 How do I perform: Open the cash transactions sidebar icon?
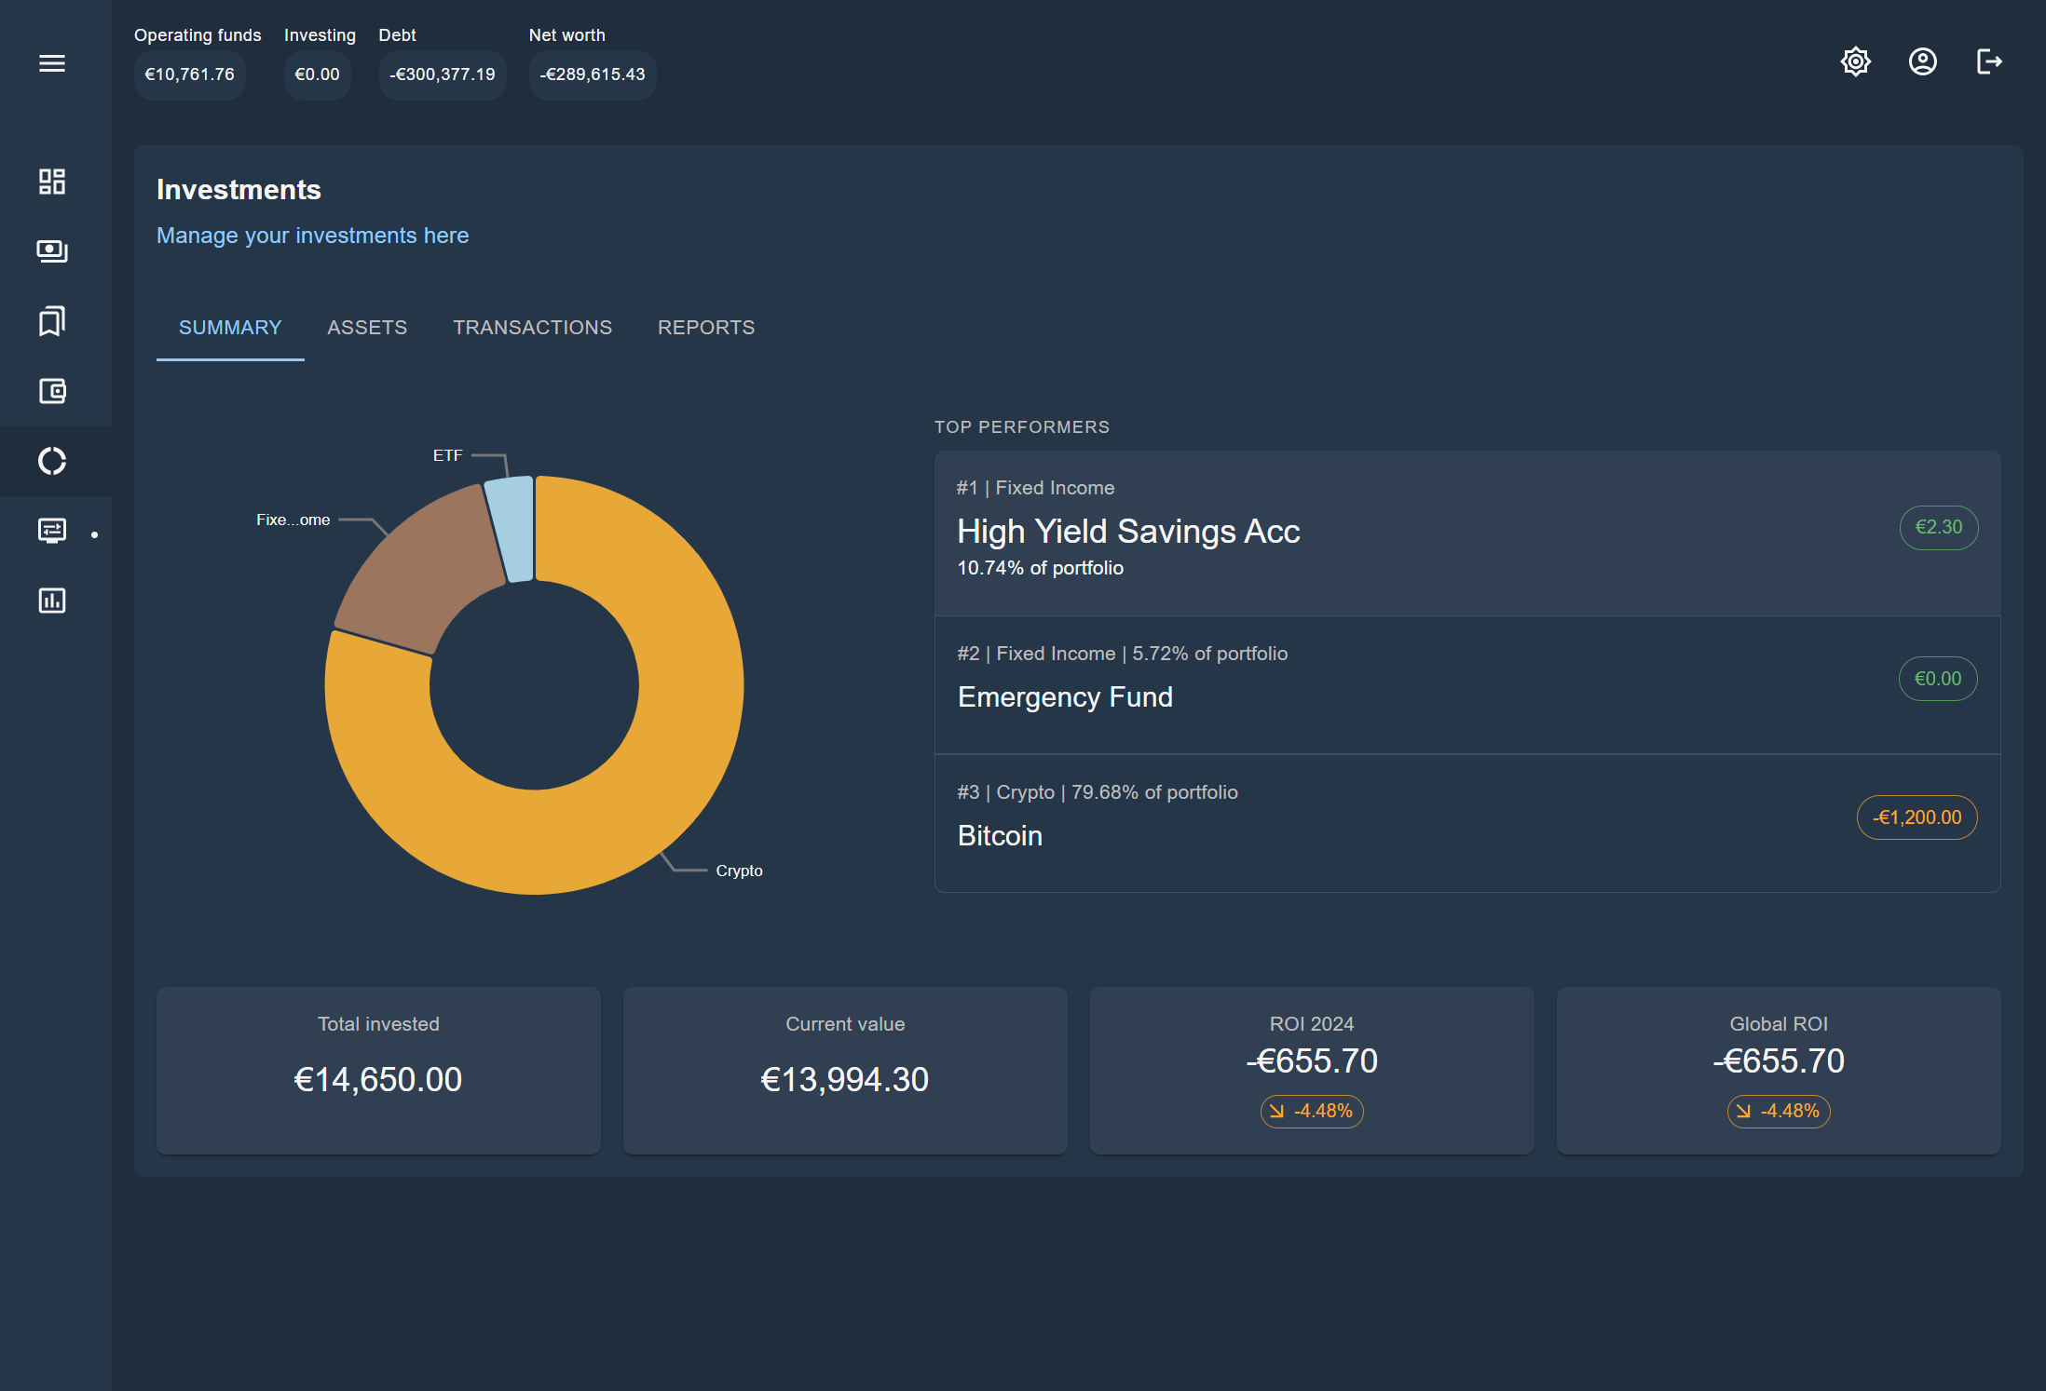coord(52,251)
